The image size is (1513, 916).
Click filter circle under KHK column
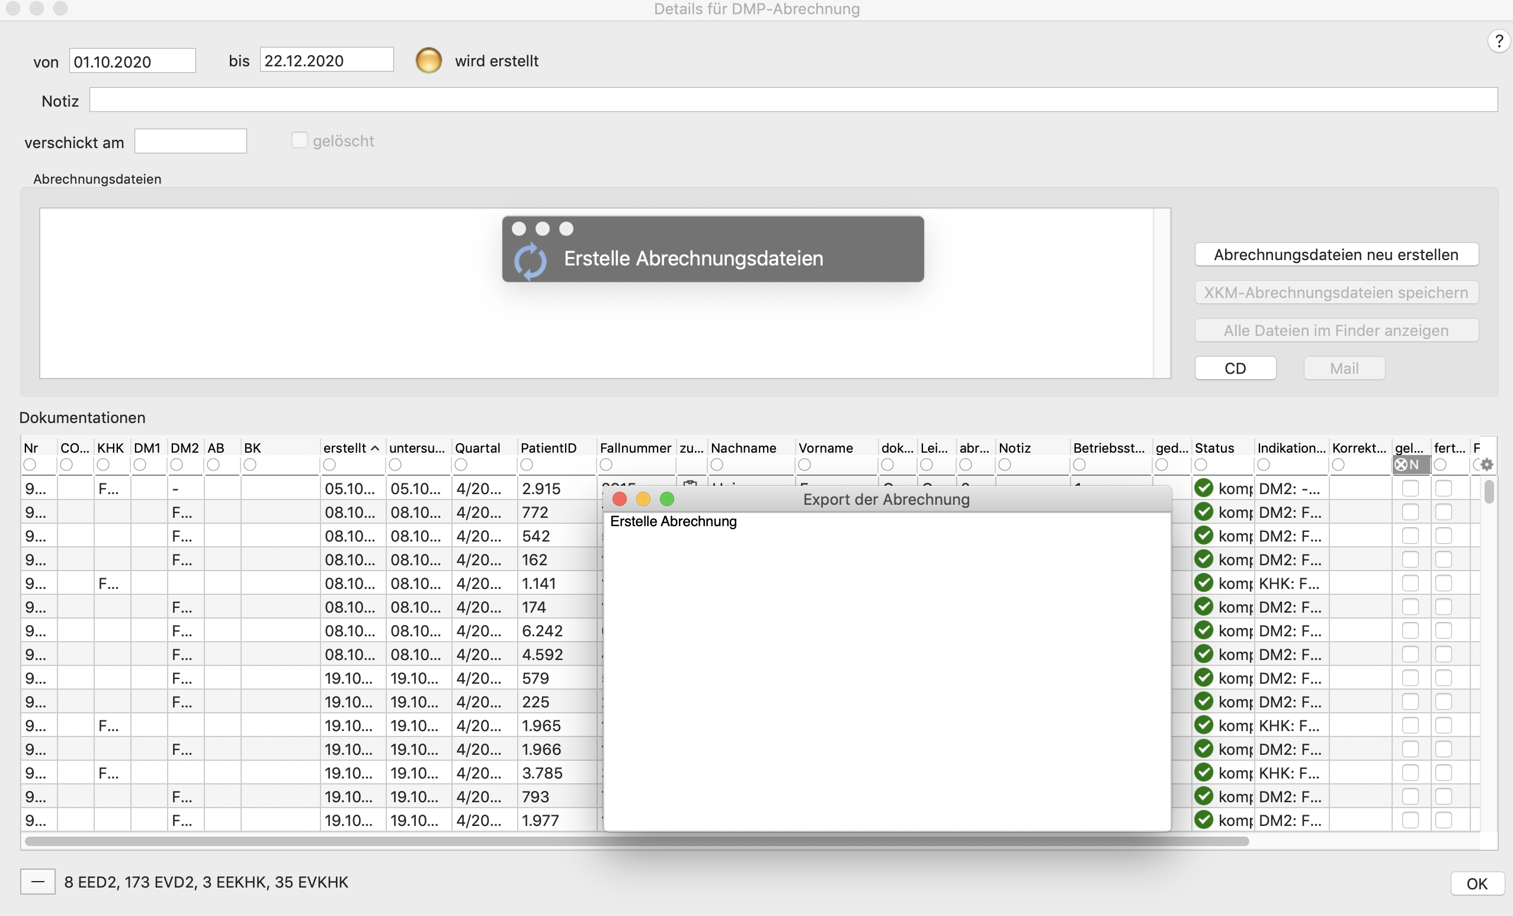point(103,465)
